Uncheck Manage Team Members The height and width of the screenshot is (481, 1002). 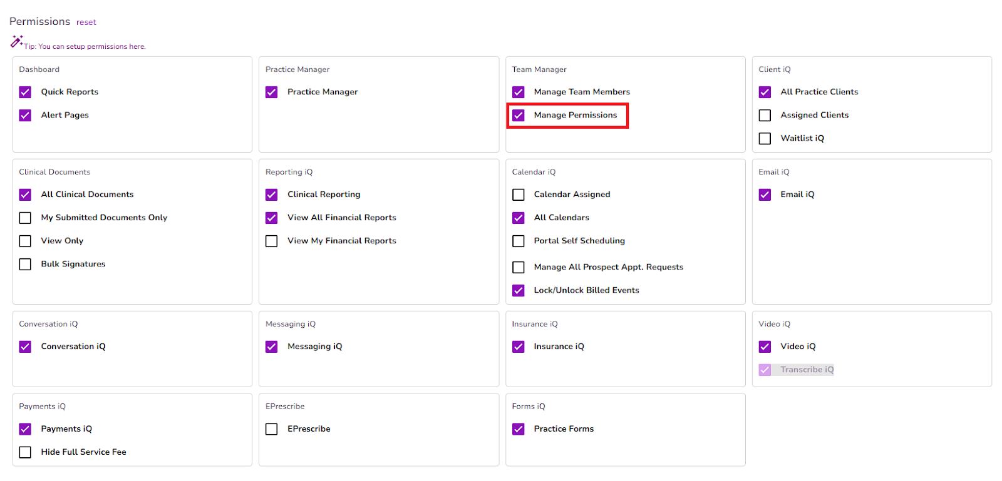[518, 92]
